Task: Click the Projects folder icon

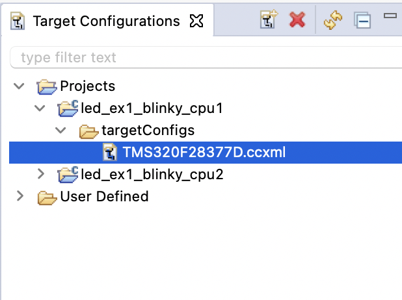Action: click(46, 87)
